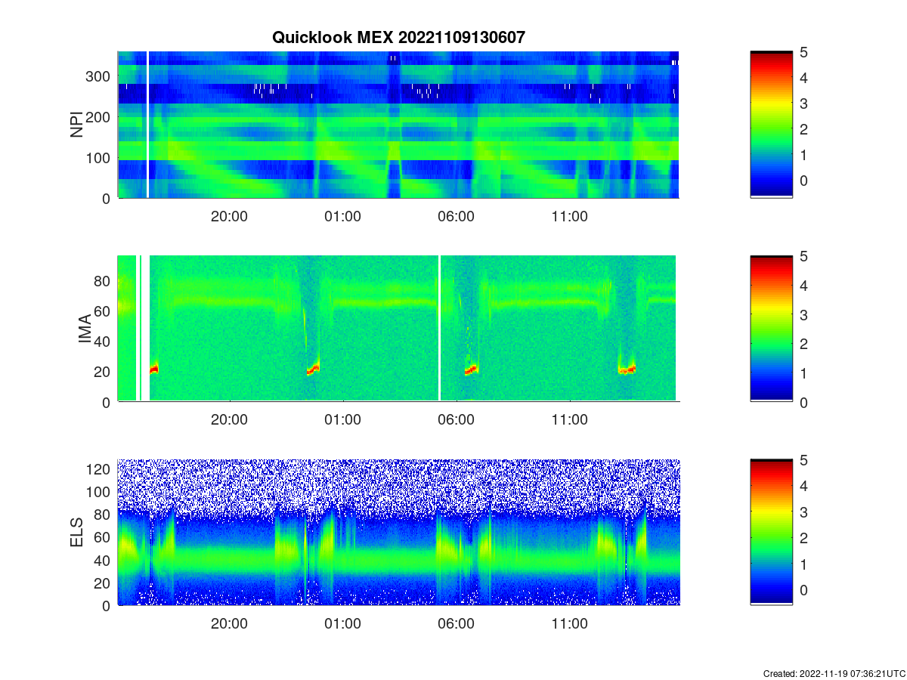Click the 80 tick on the IMA y-axis
This screenshot has height=680, width=907.
tap(104, 280)
